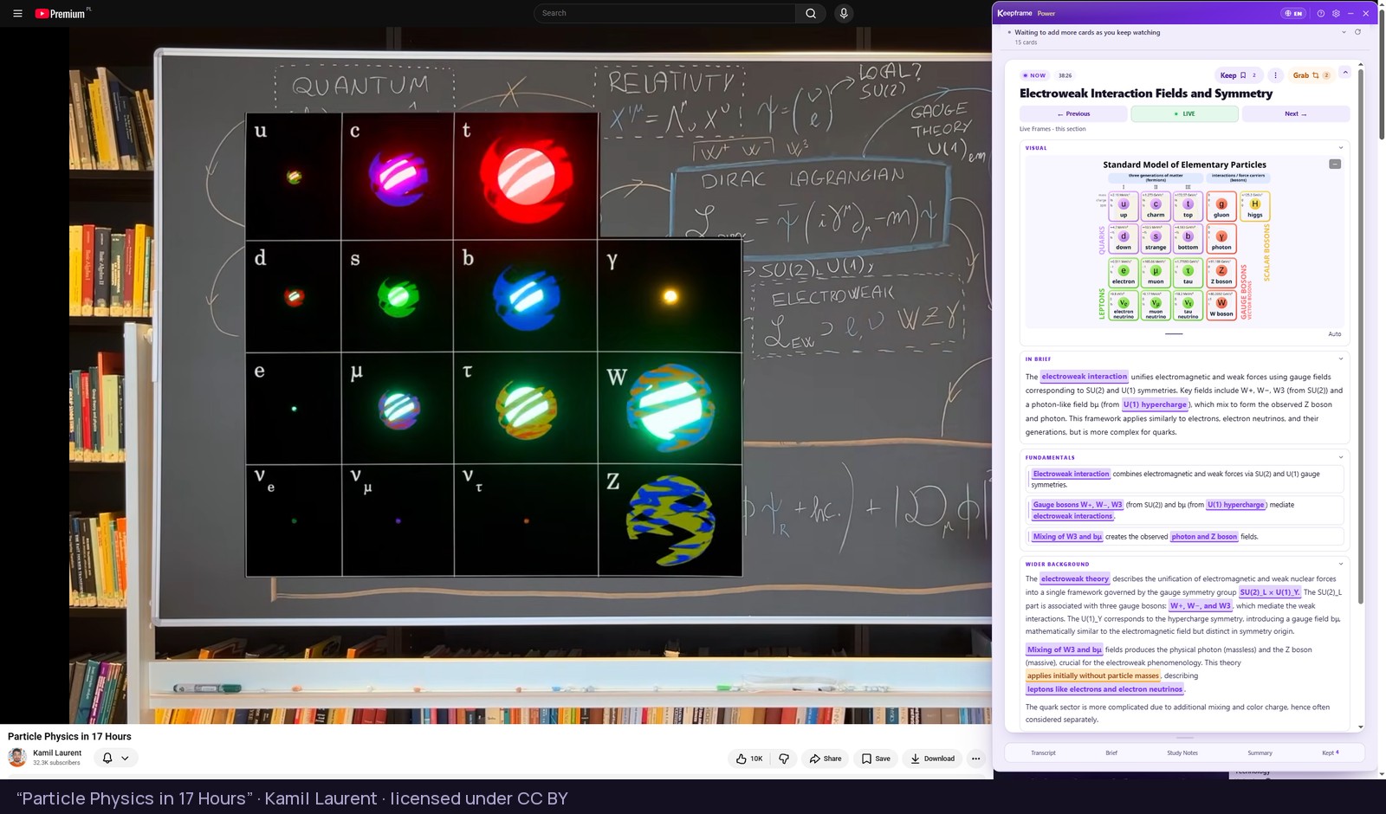The height and width of the screenshot is (814, 1386).
Task: Save the video to a playlist
Action: click(876, 759)
